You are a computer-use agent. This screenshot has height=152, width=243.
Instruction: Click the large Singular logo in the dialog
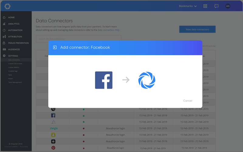pos(147,80)
